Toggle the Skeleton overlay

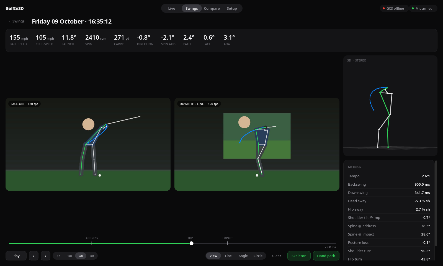pyautogui.click(x=299, y=256)
